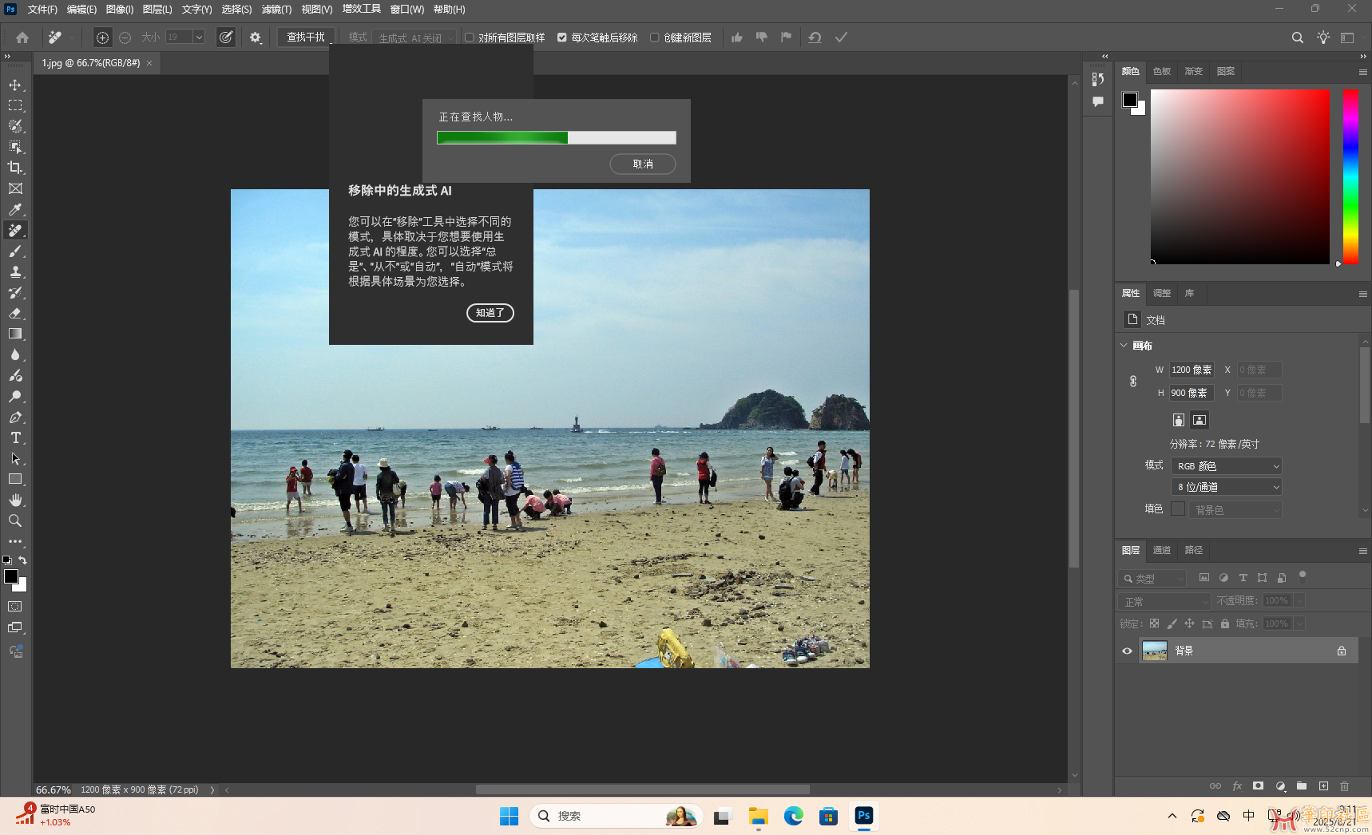The image size is (1372, 835).
Task: Collapse the 画布 section
Action: [x=1124, y=346]
